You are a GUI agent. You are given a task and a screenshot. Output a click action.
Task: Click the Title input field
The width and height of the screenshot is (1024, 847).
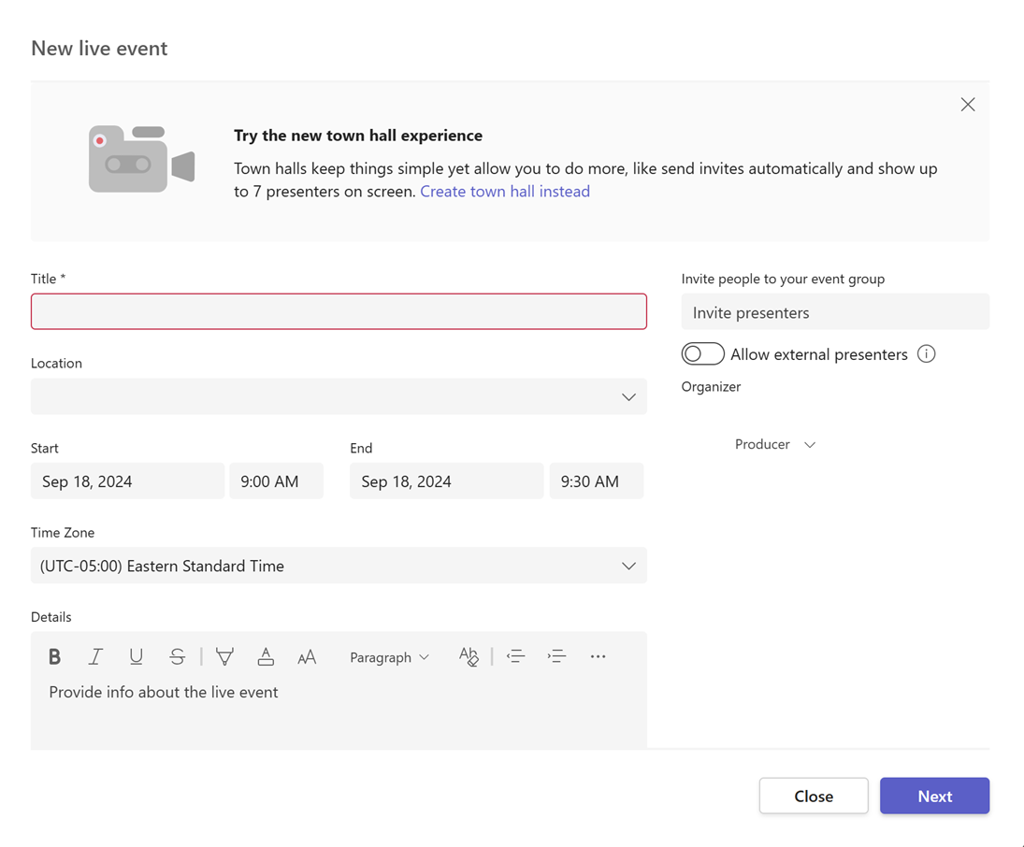[x=339, y=311]
